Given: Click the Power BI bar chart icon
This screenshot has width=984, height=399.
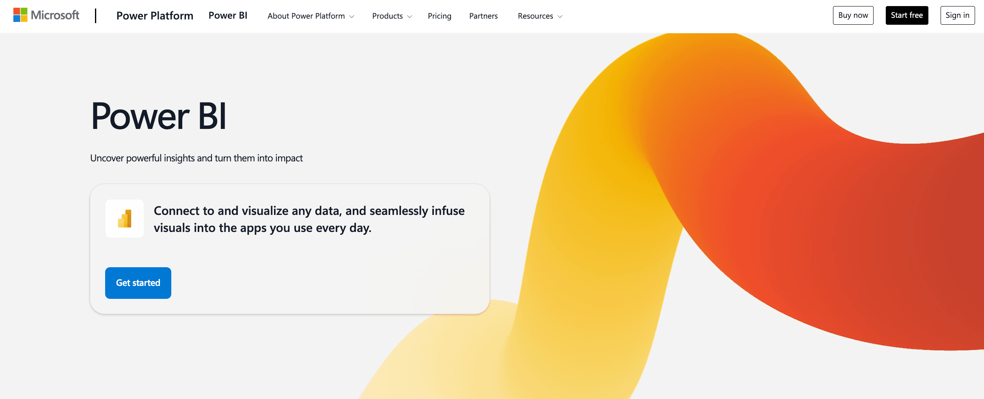Looking at the screenshot, I should pos(125,219).
